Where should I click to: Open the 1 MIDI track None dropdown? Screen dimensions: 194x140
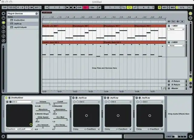pyautogui.click(x=176, y=29)
